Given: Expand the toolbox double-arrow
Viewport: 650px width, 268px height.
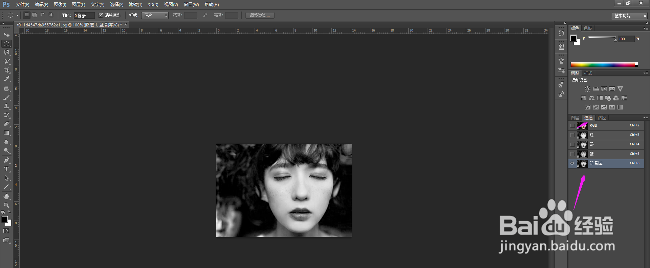Looking at the screenshot, I should (3, 23).
